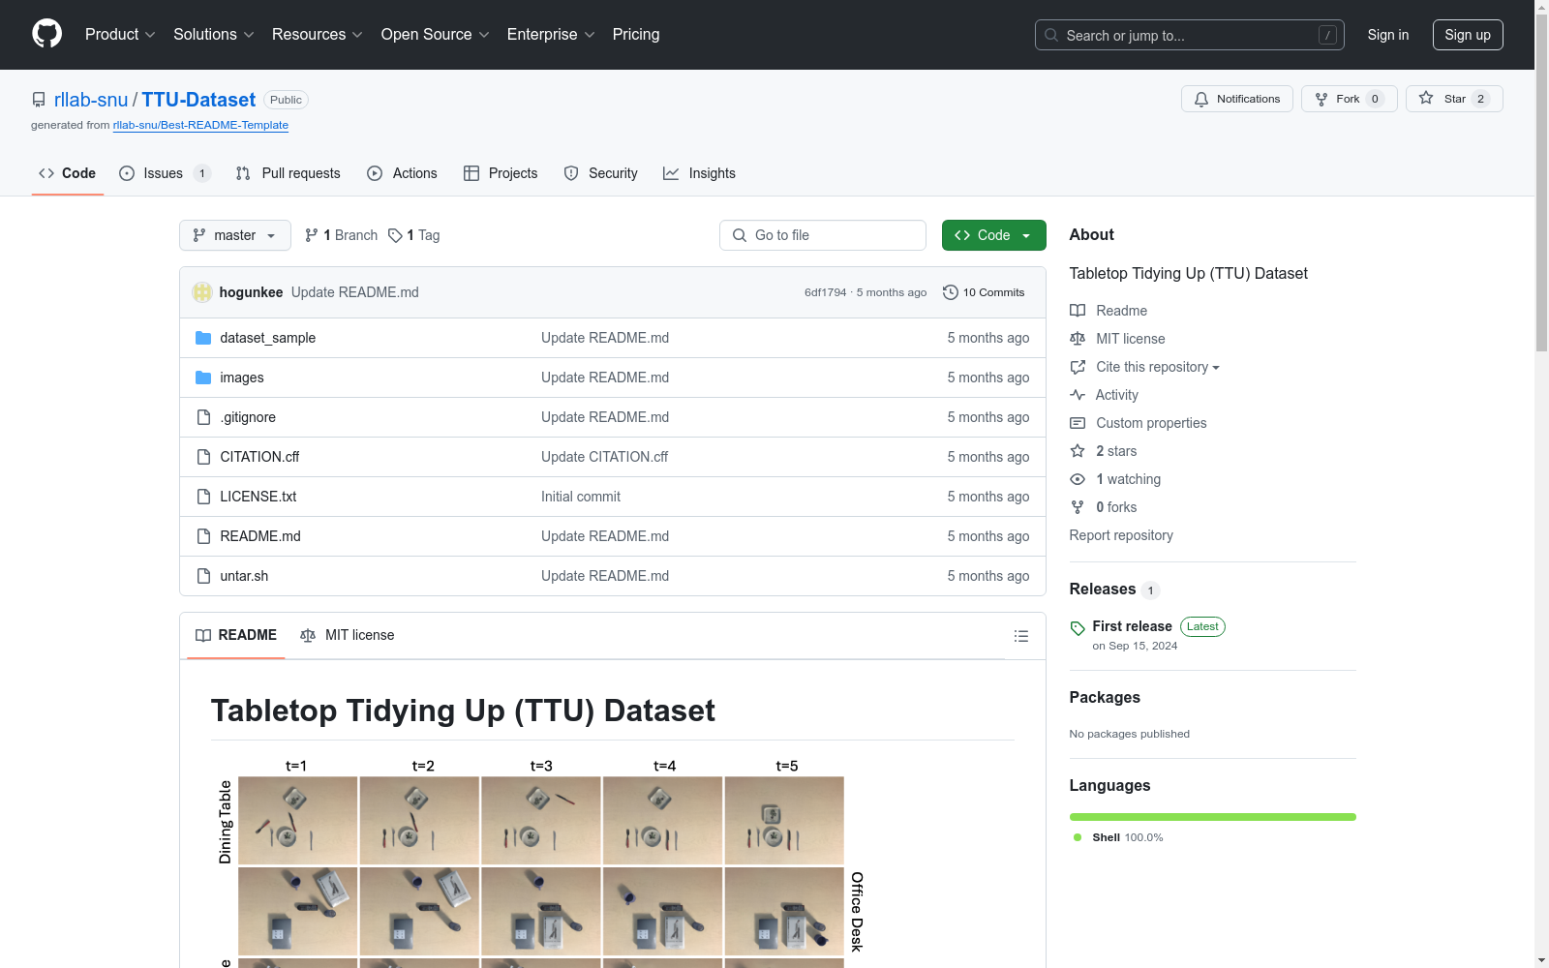The height and width of the screenshot is (968, 1549).
Task: Click the README dataset overview image
Action: point(539,862)
